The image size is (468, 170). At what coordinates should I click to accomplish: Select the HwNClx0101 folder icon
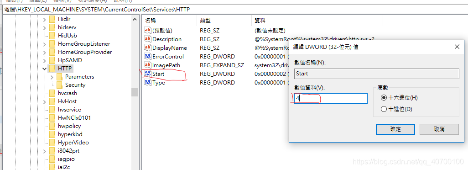pos(52,118)
